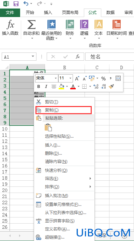Open the Undo history dropdown arrow

31,3
